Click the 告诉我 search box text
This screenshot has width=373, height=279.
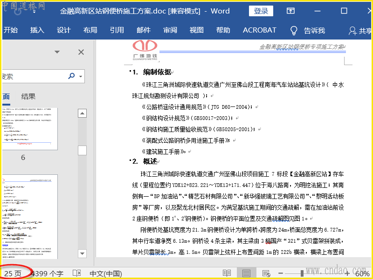314,31
